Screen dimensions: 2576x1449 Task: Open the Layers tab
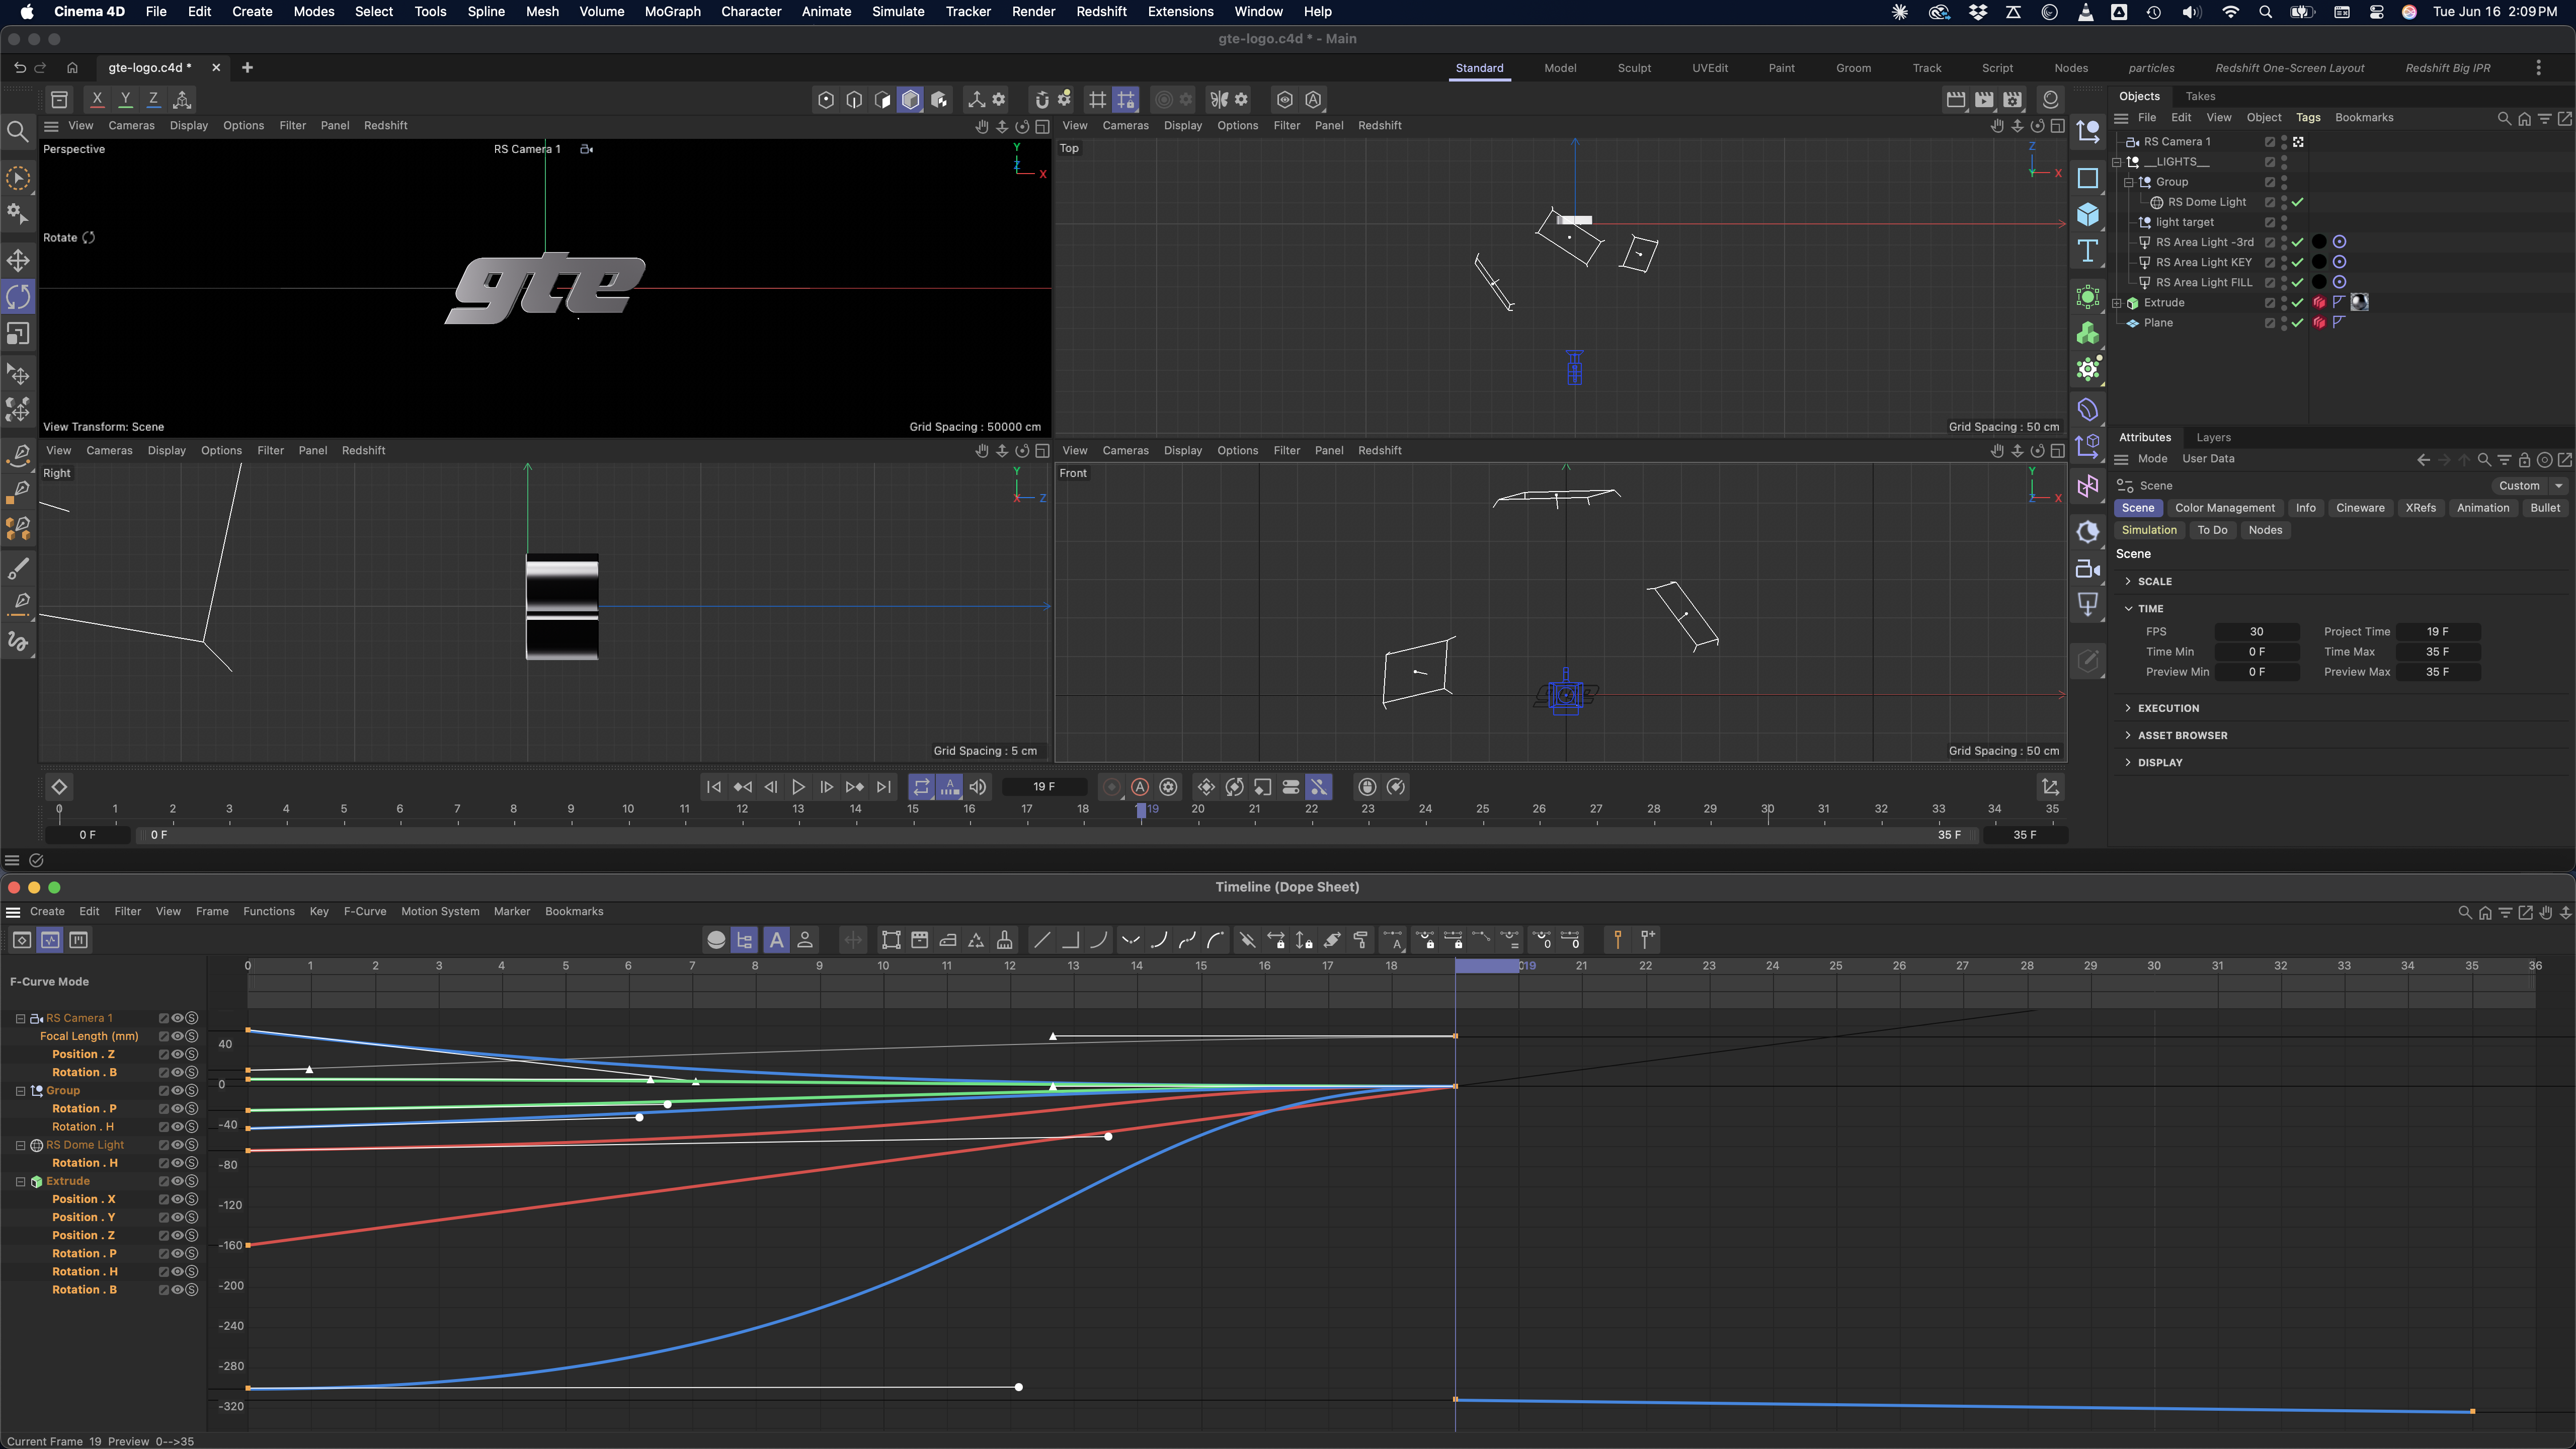[x=2213, y=437]
